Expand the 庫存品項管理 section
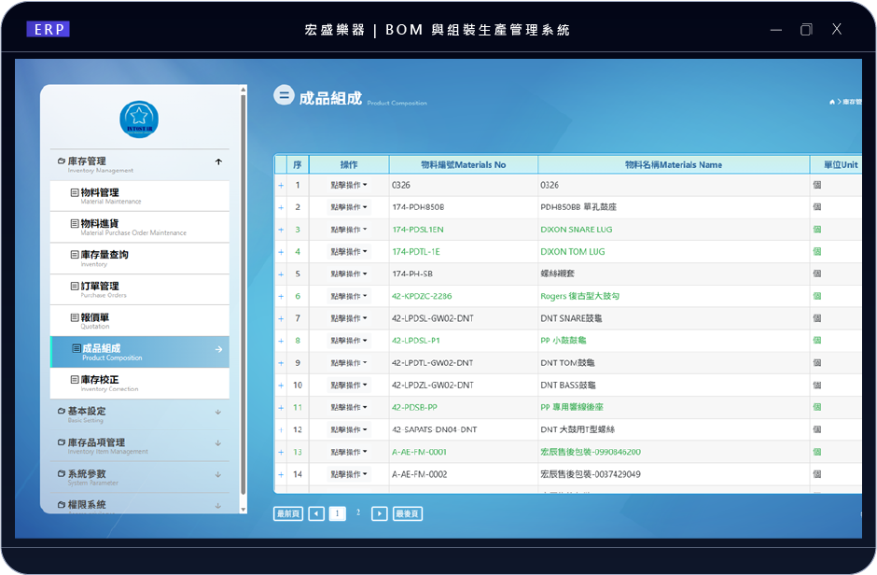The width and height of the screenshot is (877, 575). point(218,443)
